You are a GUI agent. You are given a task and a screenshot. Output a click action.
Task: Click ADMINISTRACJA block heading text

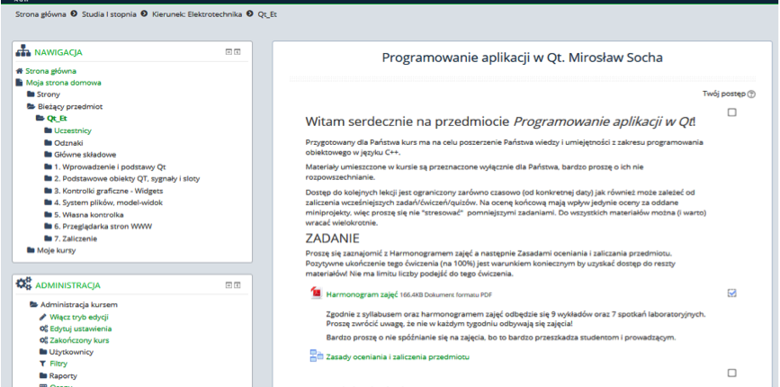(67, 285)
